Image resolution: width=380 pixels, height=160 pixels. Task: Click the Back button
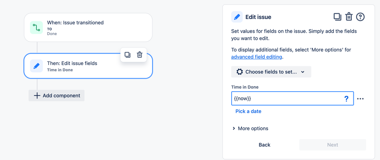point(264,145)
